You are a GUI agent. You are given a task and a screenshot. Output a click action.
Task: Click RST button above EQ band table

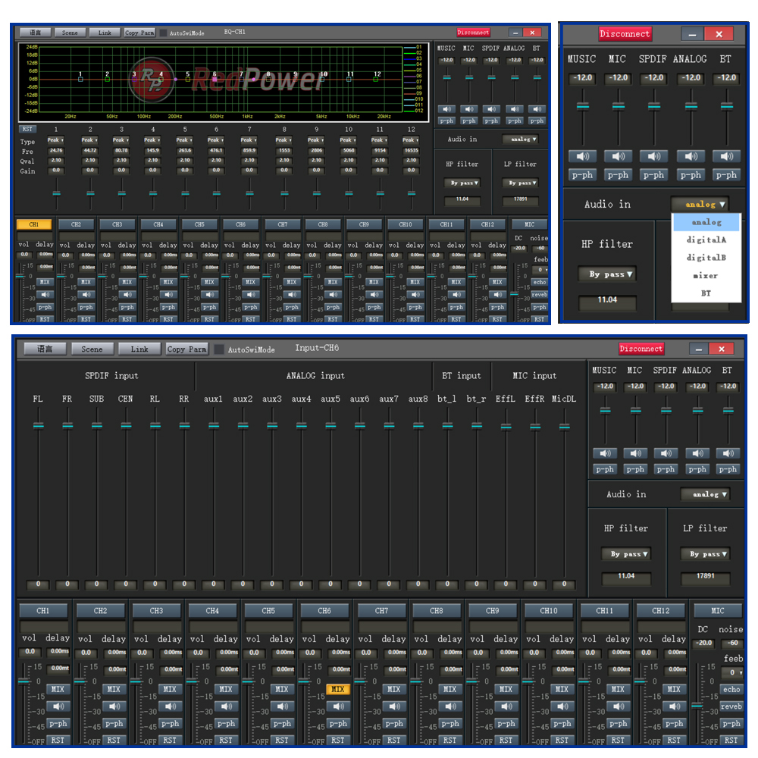tap(27, 129)
